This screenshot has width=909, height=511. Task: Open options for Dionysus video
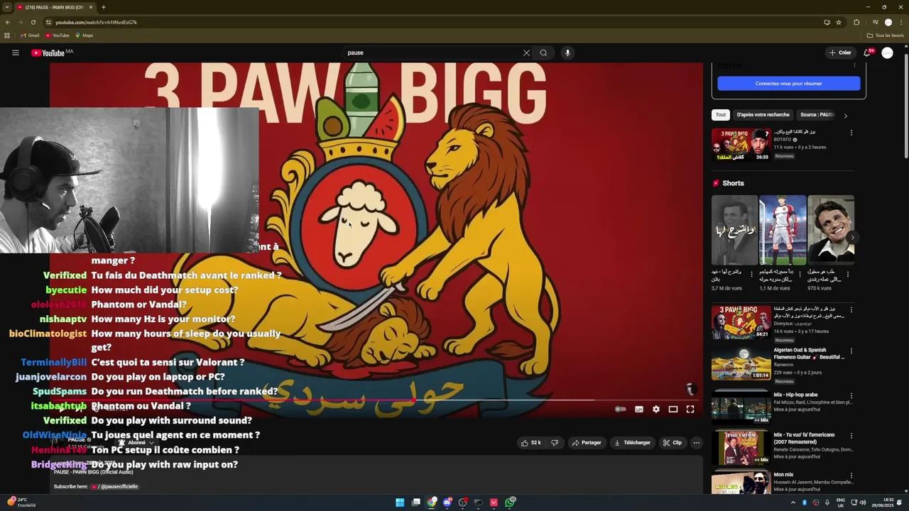click(851, 310)
